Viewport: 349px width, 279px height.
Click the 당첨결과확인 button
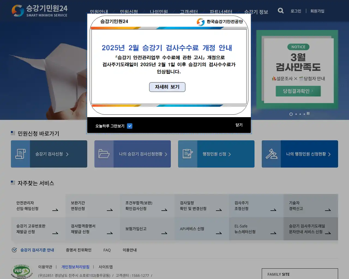click(x=298, y=91)
